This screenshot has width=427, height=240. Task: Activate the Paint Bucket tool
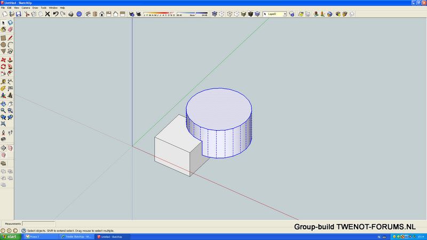click(3, 29)
